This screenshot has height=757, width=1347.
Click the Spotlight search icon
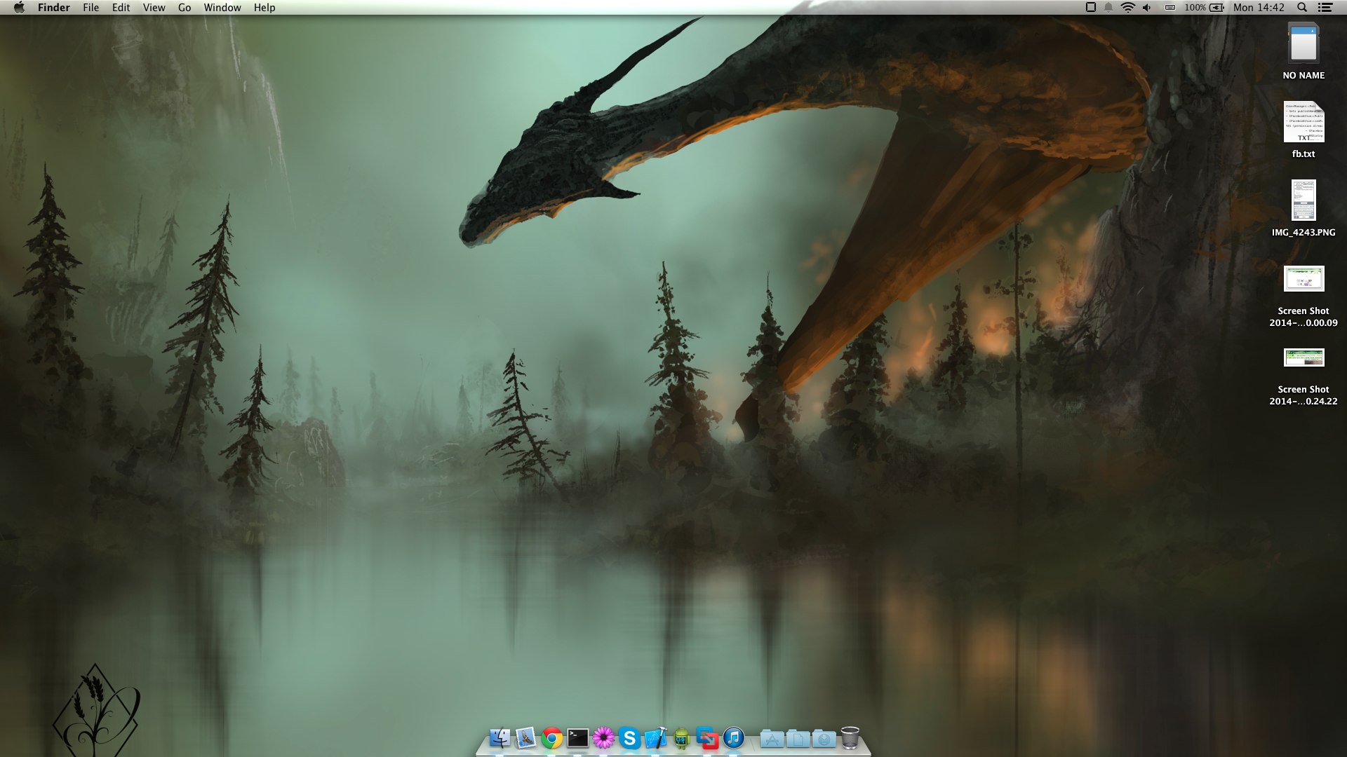(1302, 8)
